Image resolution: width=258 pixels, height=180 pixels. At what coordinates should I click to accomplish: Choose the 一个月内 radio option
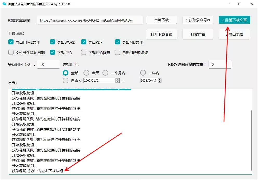105,73
